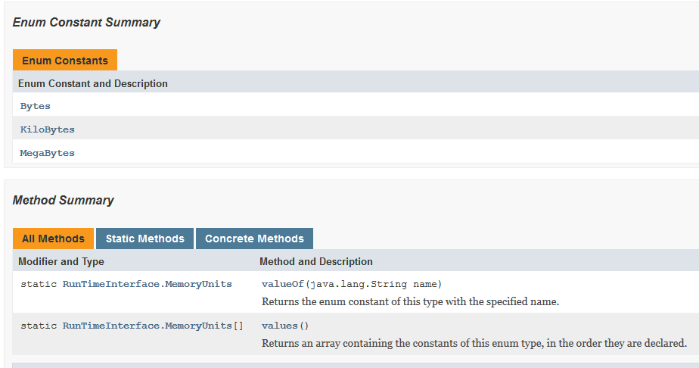Image resolution: width=699 pixels, height=368 pixels.
Task: Open the MegaBytes enum constant link
Action: (47, 153)
